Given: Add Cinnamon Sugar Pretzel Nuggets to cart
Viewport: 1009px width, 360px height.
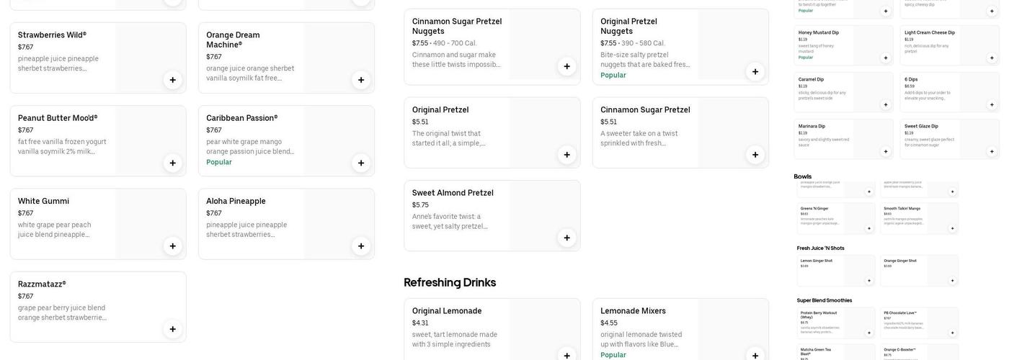Looking at the screenshot, I should [566, 66].
